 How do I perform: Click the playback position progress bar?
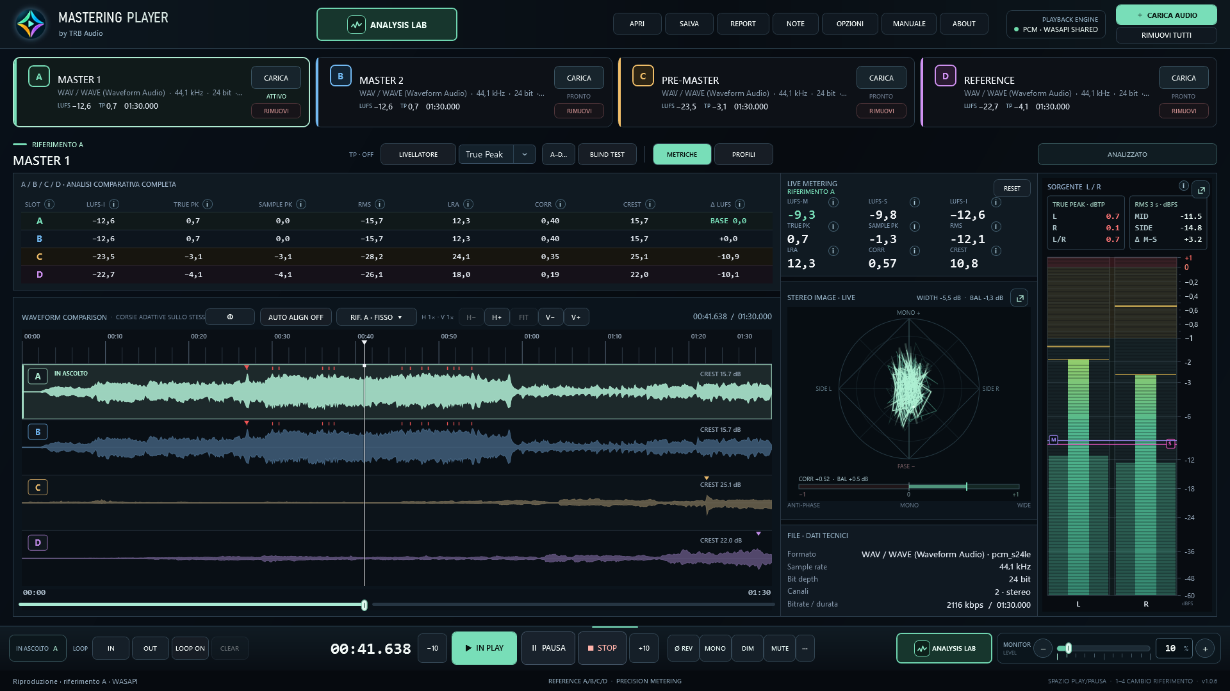pyautogui.click(x=397, y=605)
